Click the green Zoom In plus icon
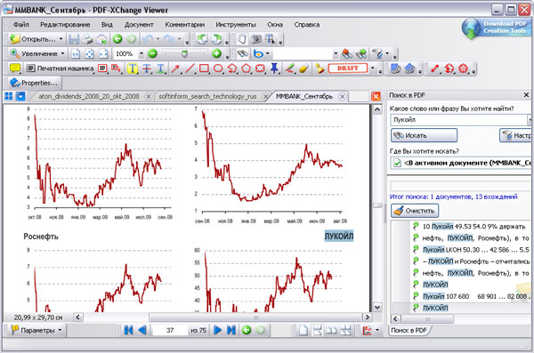 (216, 53)
